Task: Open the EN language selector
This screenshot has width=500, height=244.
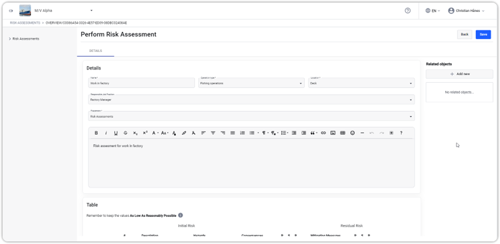Action: [x=433, y=11]
